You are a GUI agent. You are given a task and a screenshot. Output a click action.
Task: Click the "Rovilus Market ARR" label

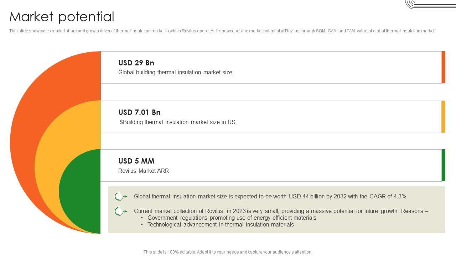[143, 171]
